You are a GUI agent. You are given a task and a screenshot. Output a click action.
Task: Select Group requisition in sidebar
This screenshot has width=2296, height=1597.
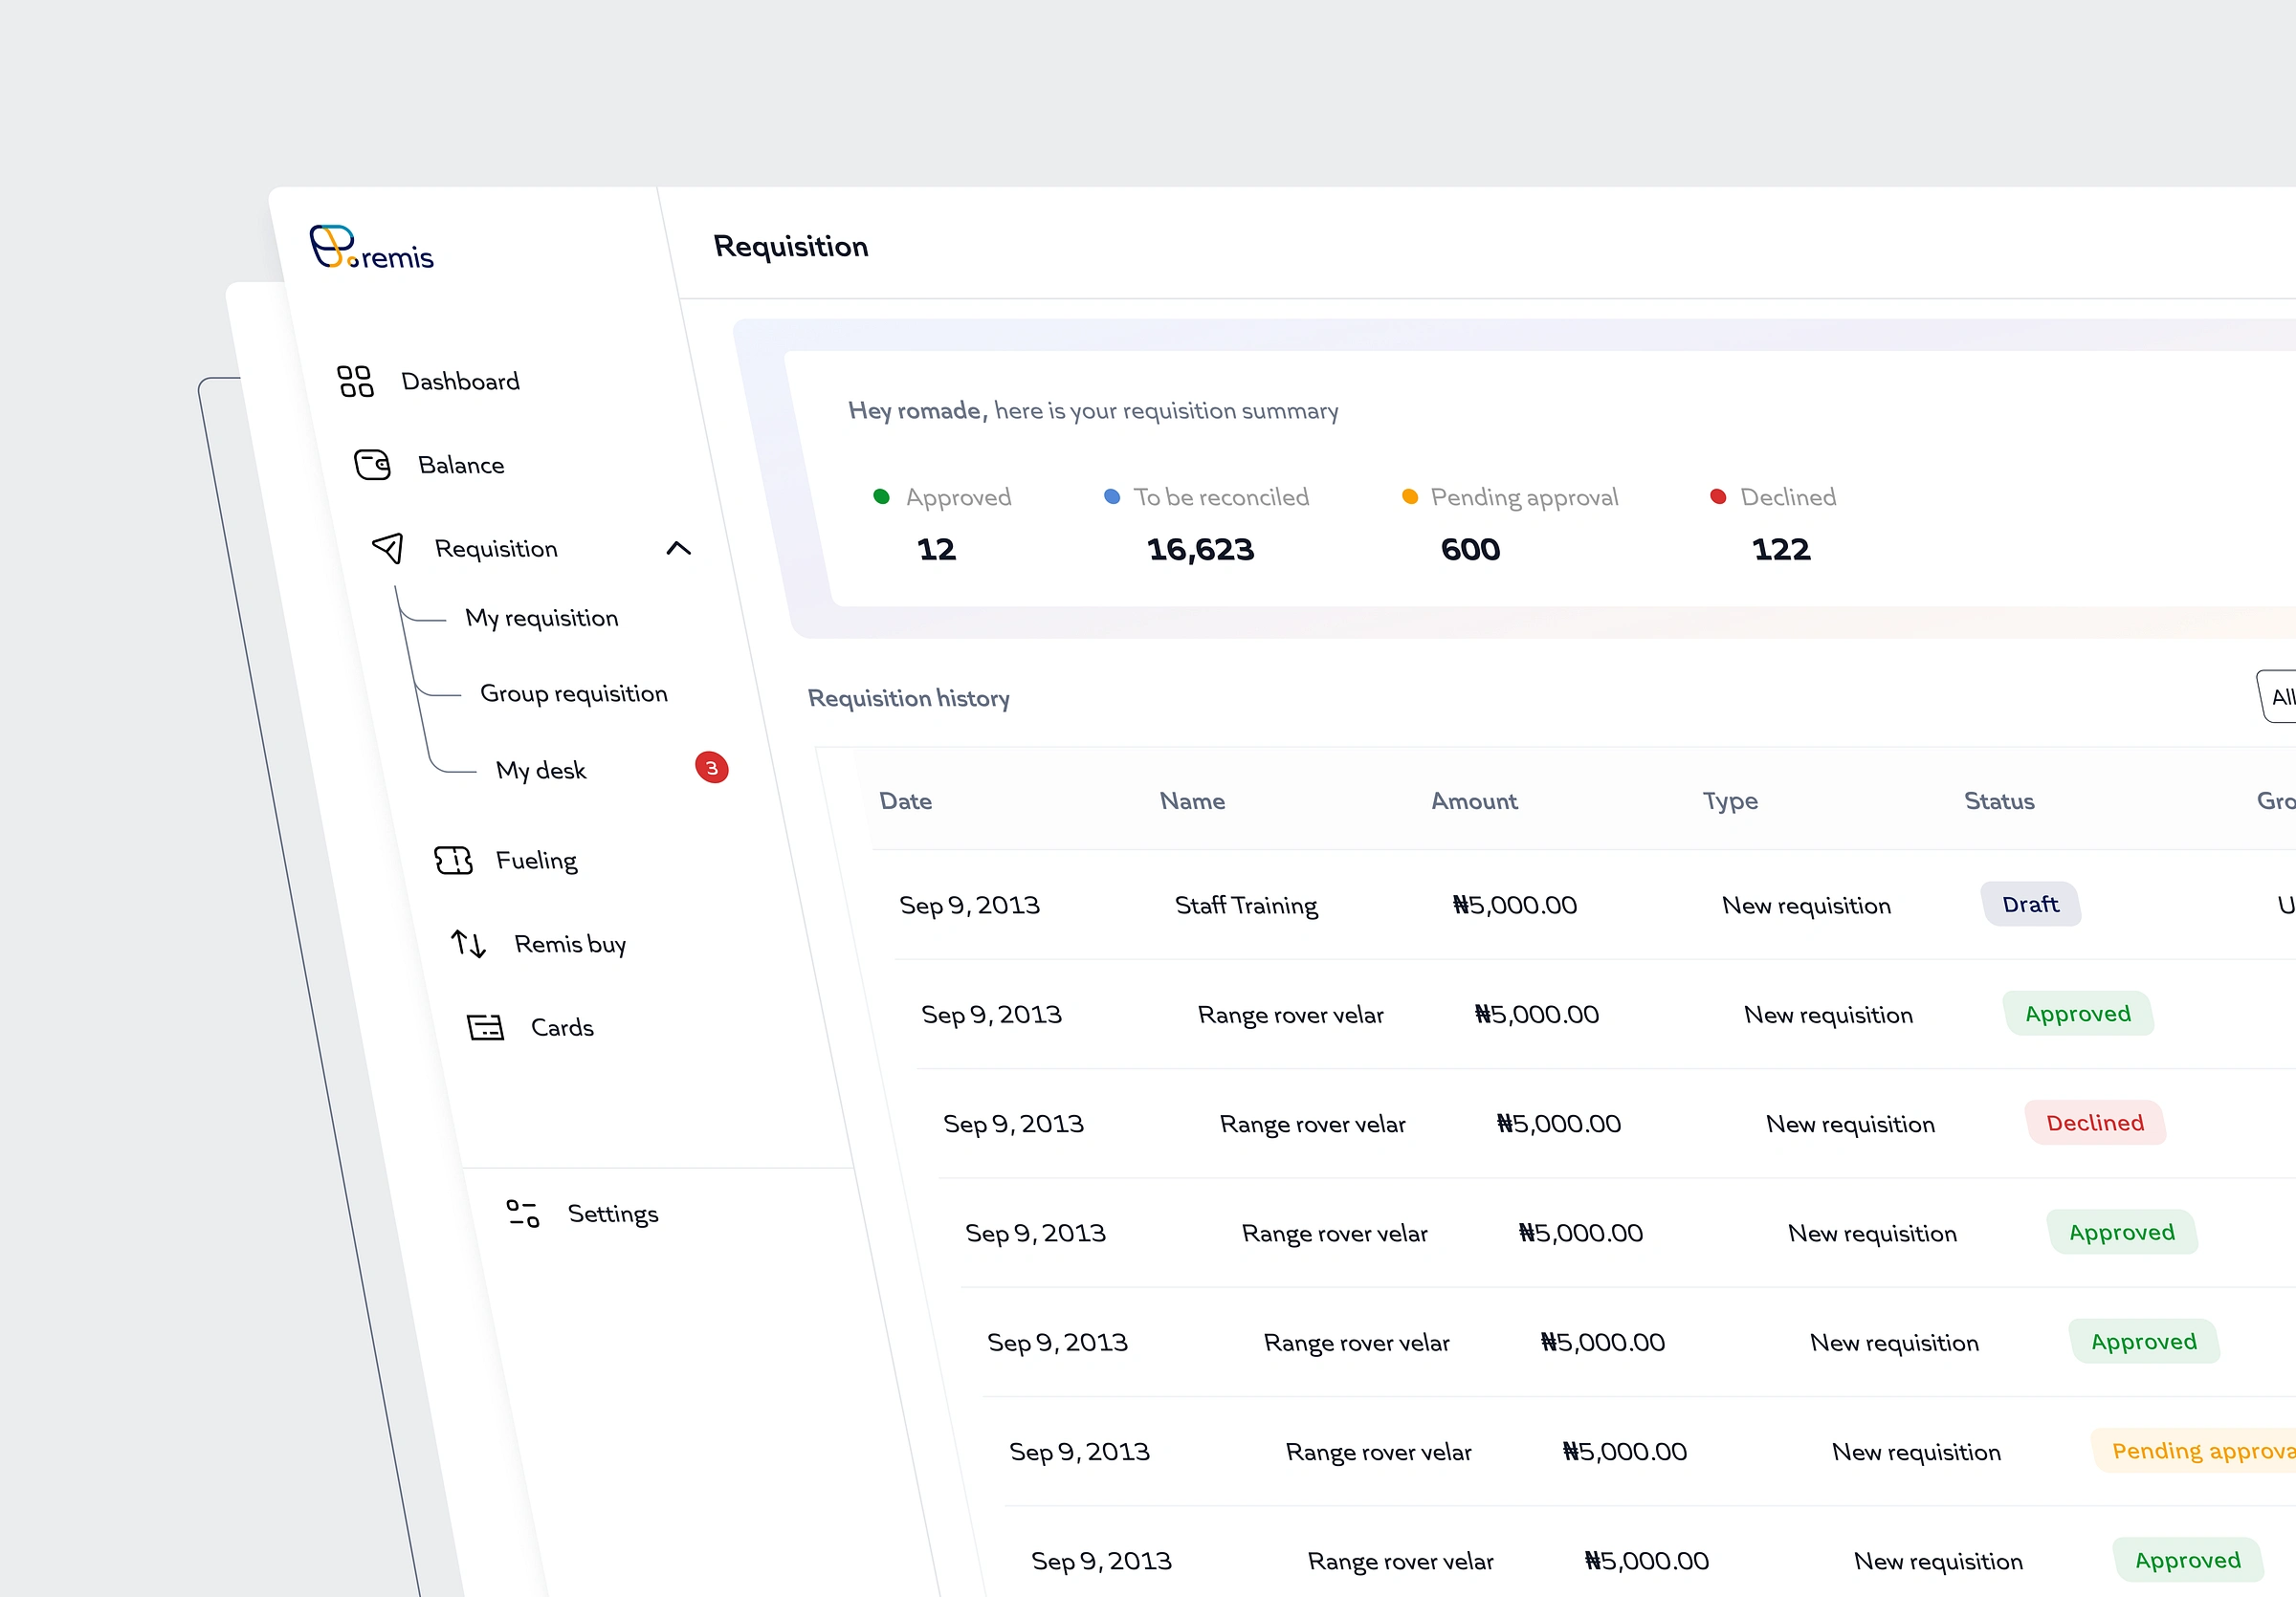point(573,693)
